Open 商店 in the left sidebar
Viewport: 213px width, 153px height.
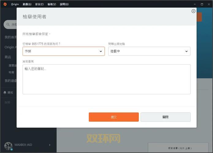(x=8, y=57)
